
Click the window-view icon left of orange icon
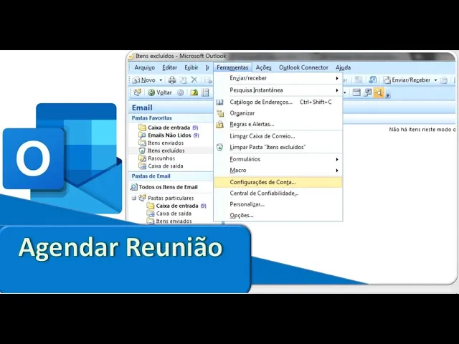367,92
